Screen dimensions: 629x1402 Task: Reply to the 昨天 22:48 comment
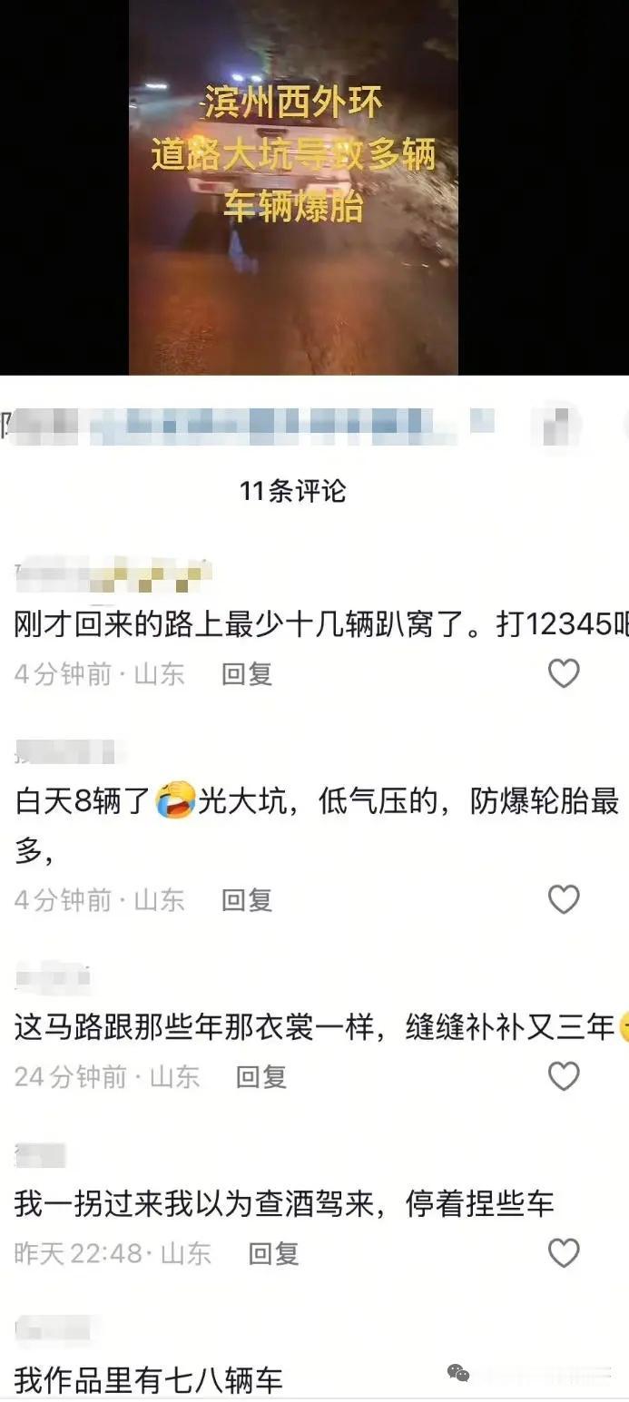[274, 1254]
